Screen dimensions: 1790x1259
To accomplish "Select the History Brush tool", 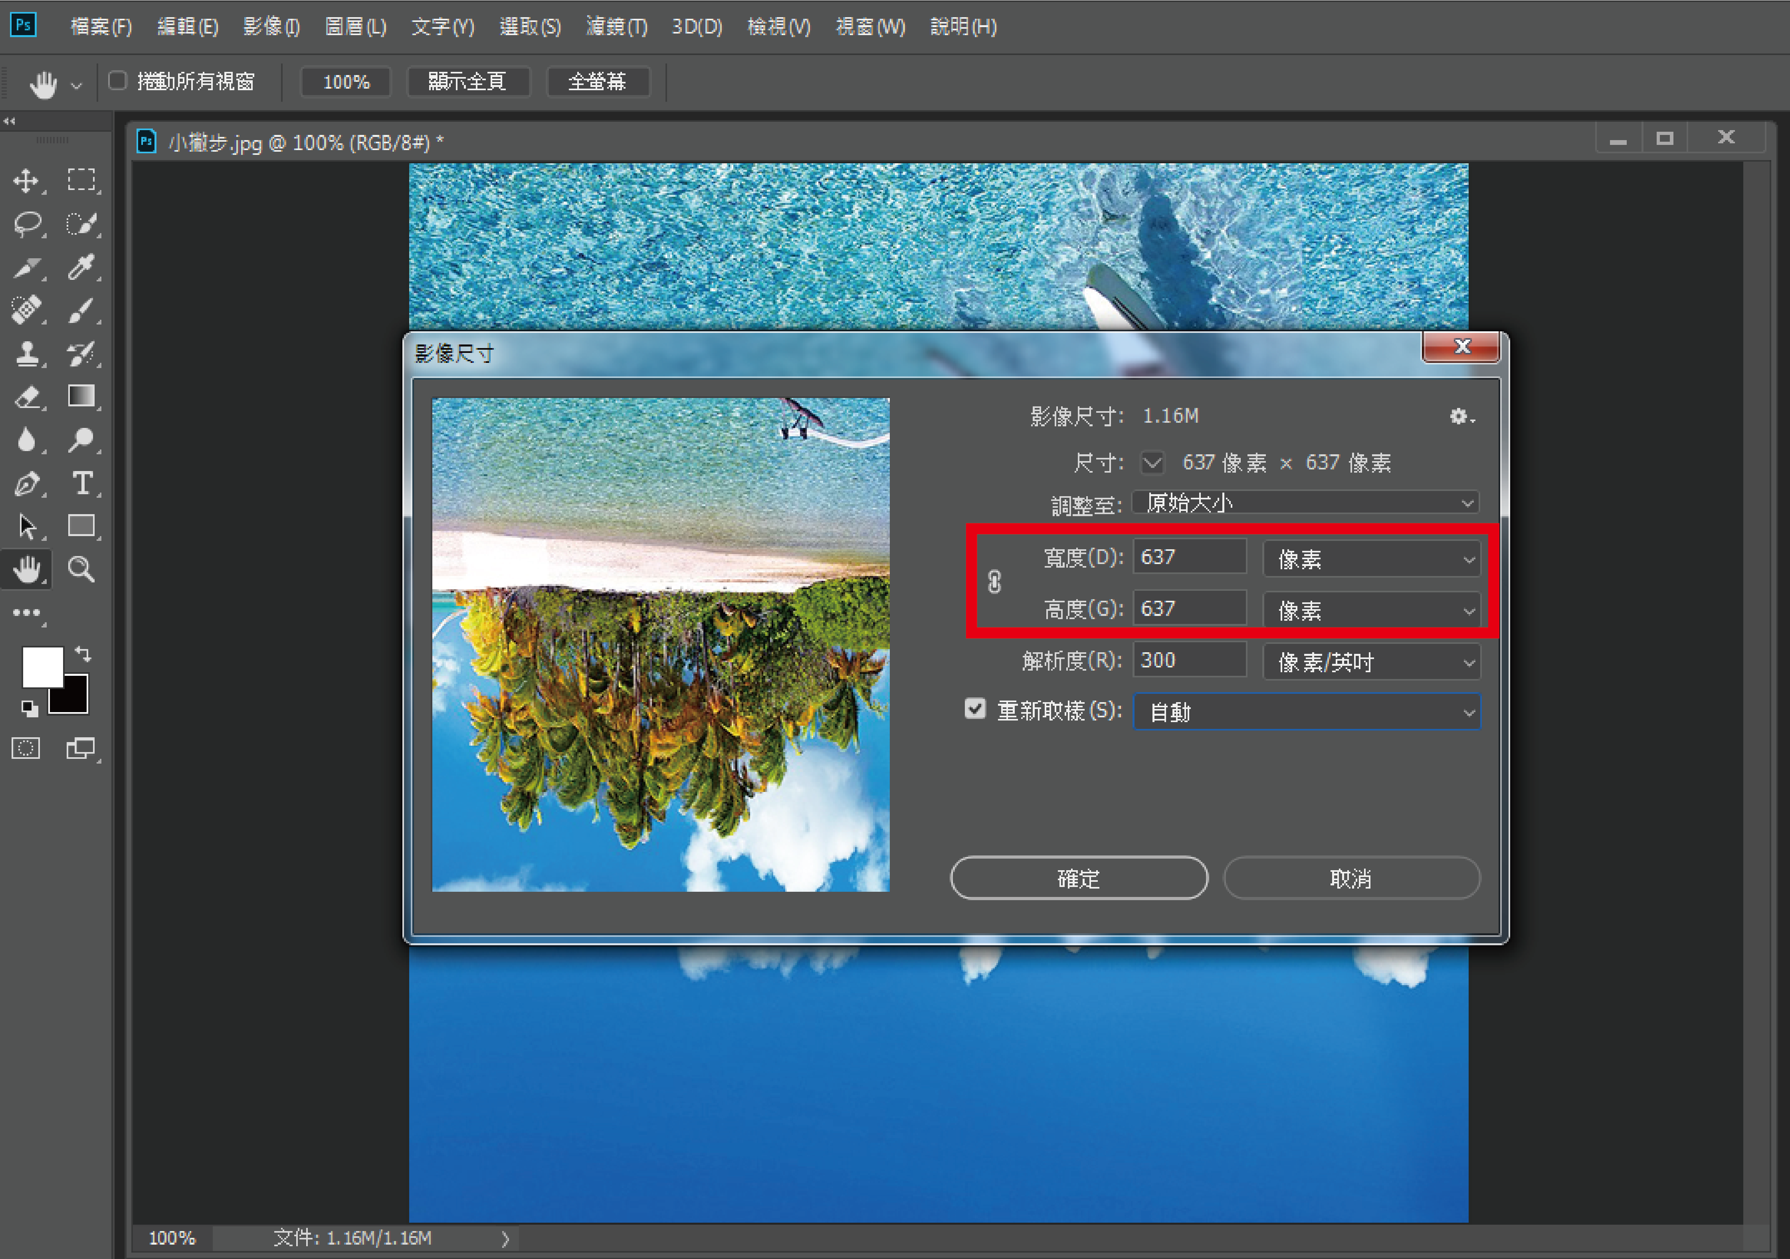I will coord(81,354).
